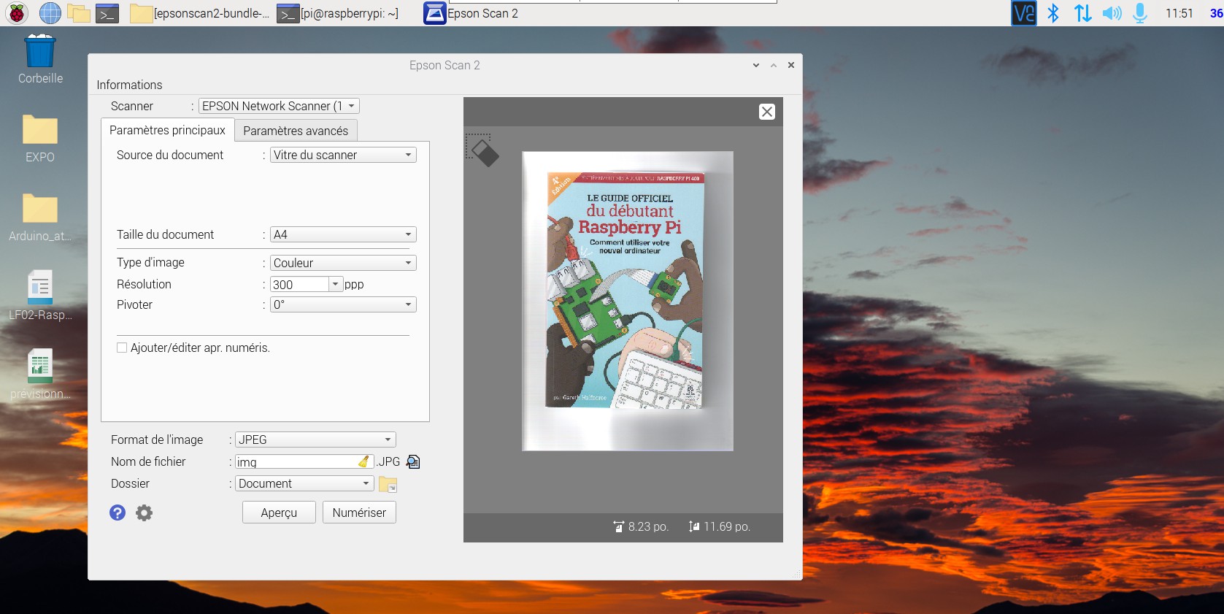Switch to the Paramètres principaux tab
This screenshot has height=614, width=1224.
pos(167,130)
